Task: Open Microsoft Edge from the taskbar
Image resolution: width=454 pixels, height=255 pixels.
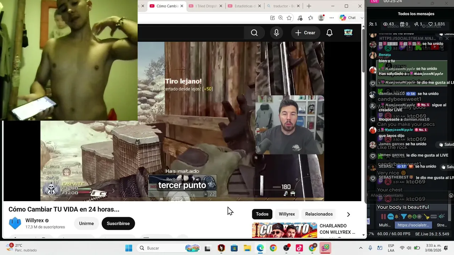Action: click(260, 248)
